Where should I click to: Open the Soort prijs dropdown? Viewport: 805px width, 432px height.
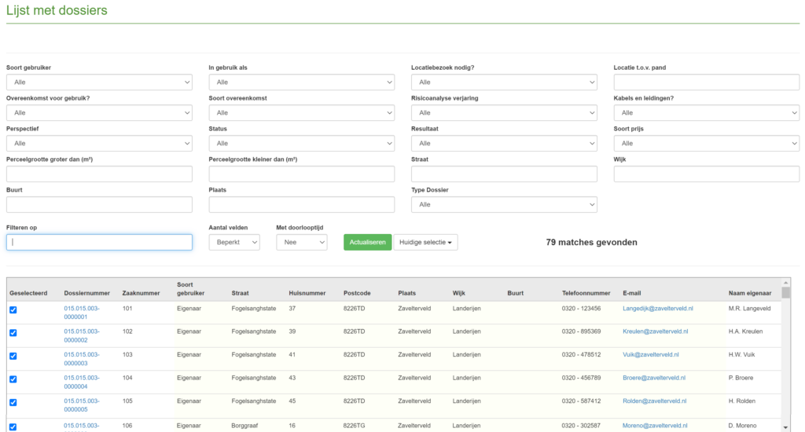click(x=707, y=143)
